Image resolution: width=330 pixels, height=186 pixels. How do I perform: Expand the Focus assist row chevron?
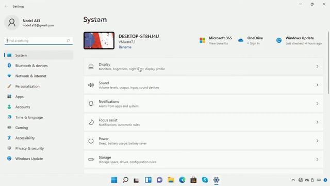(317, 122)
